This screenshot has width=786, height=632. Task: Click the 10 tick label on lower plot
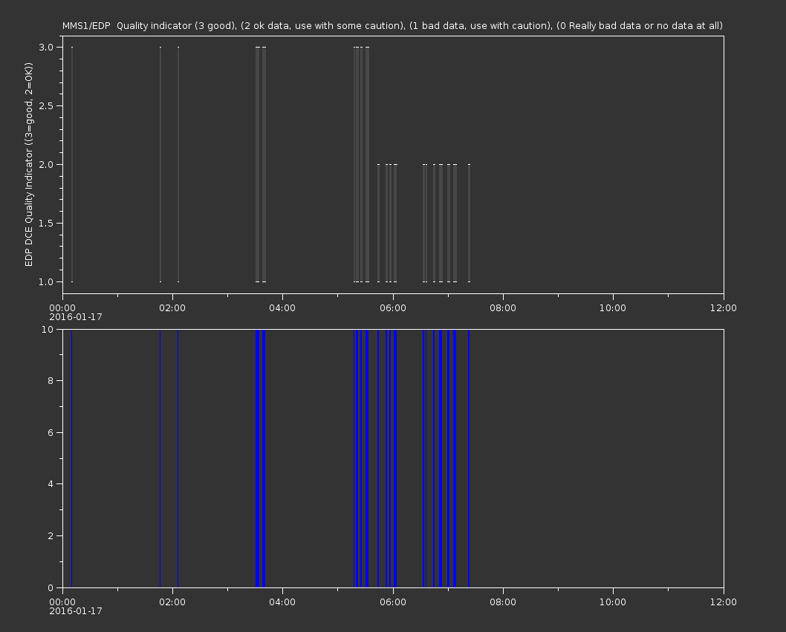click(x=48, y=329)
